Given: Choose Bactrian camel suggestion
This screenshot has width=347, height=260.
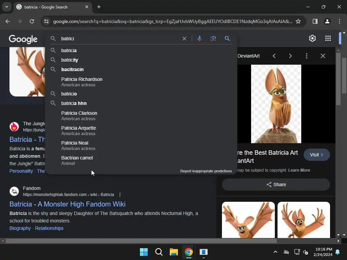Looking at the screenshot, I should click(x=141, y=160).
